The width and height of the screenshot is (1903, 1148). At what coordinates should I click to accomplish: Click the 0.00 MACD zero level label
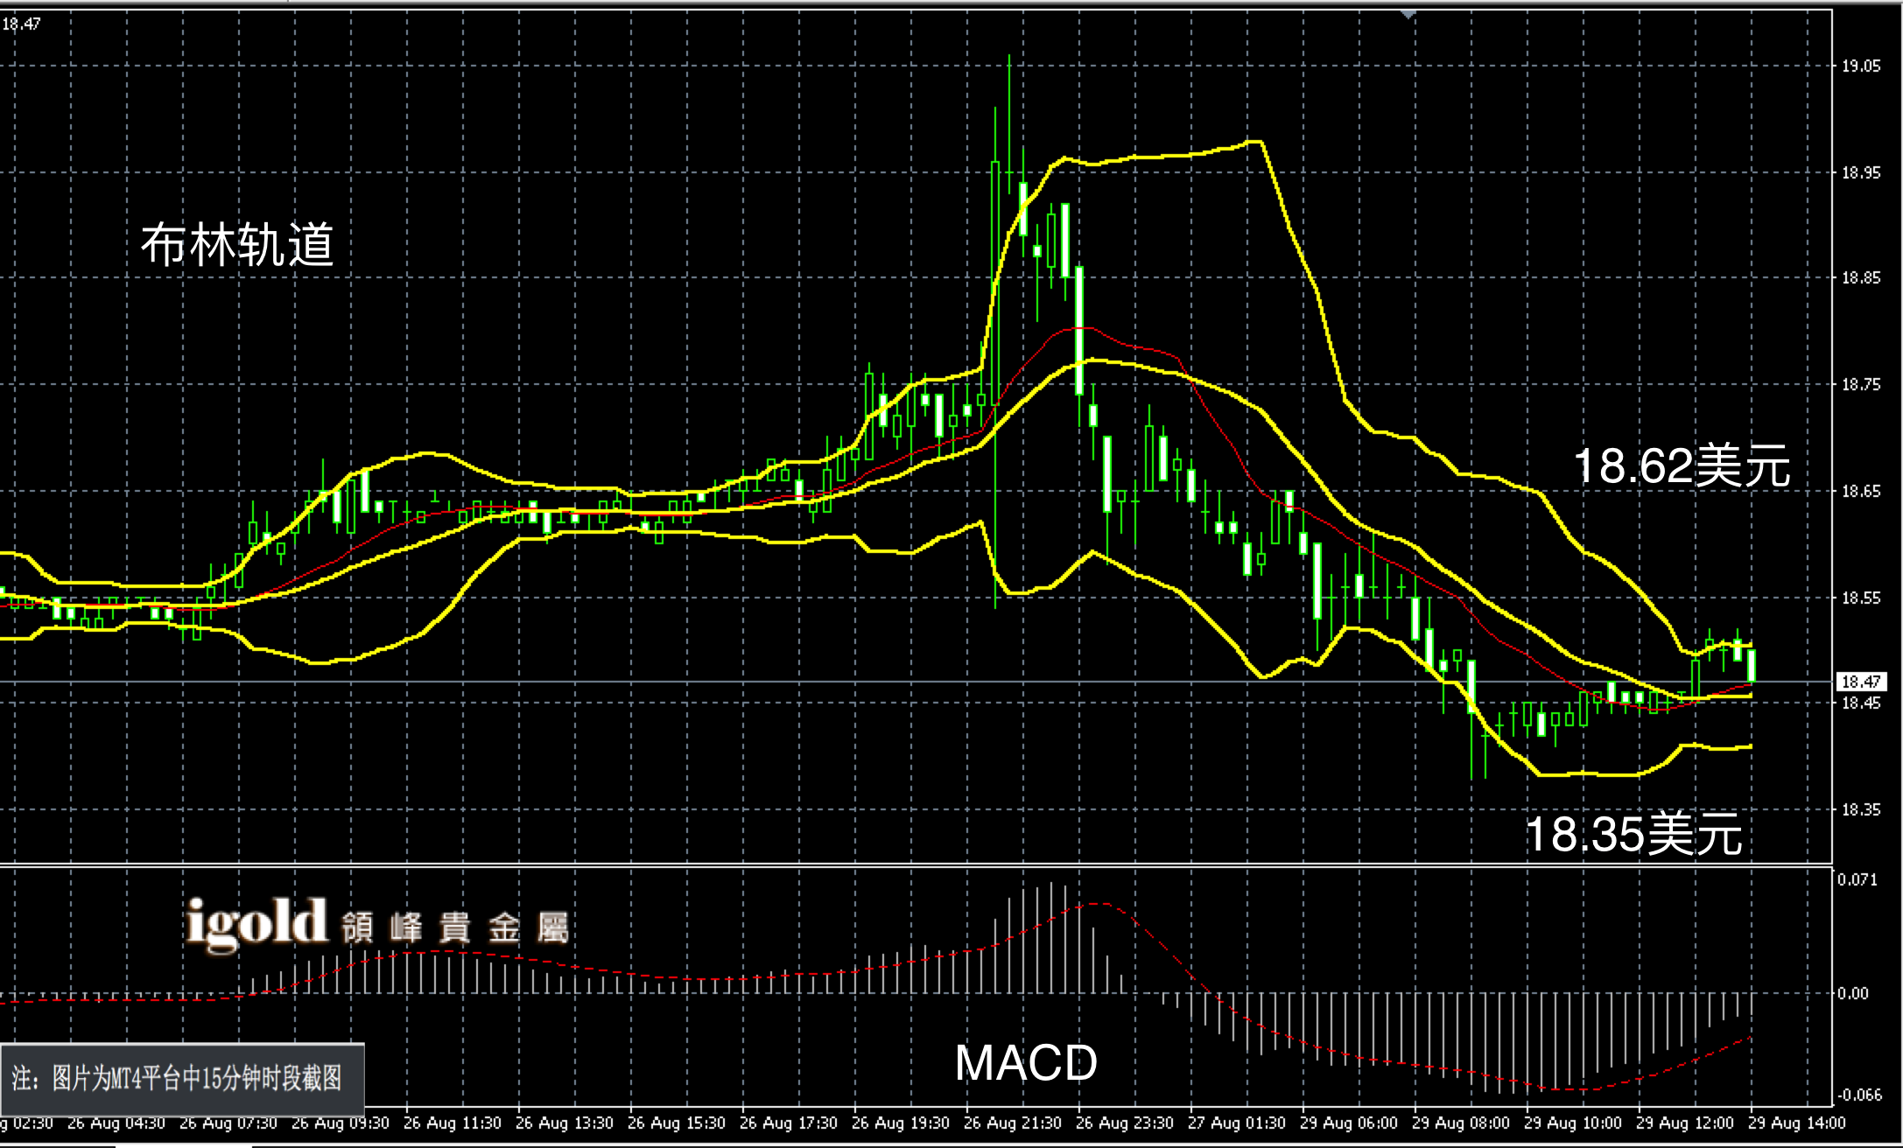click(x=1852, y=993)
